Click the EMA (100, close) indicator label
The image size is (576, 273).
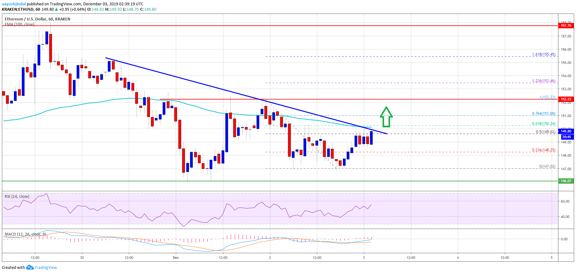pyautogui.click(x=20, y=25)
